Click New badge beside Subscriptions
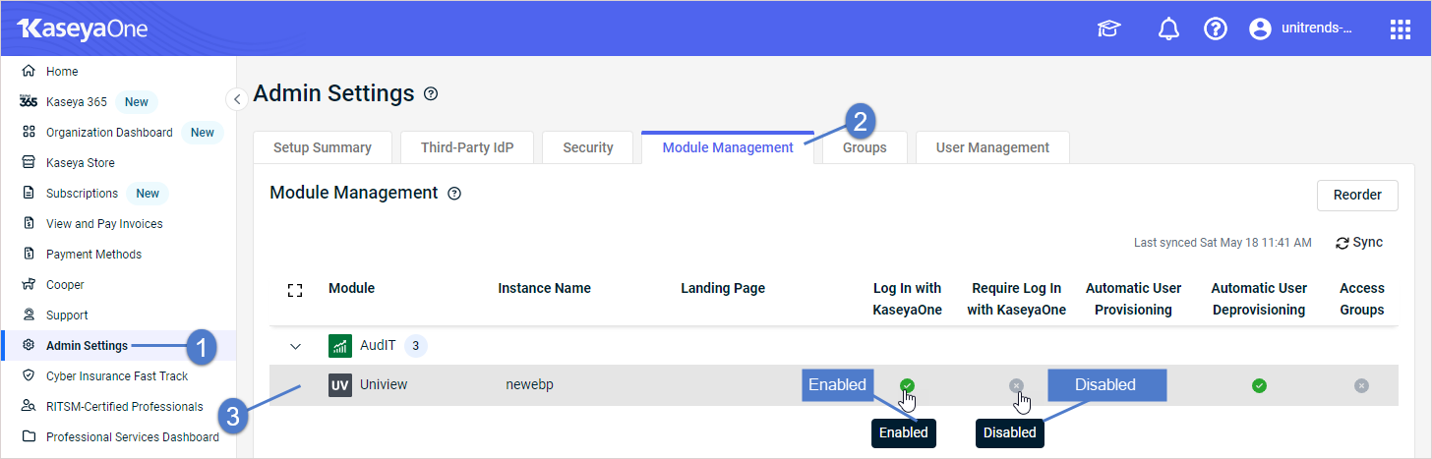The height and width of the screenshot is (459, 1432). coord(148,193)
